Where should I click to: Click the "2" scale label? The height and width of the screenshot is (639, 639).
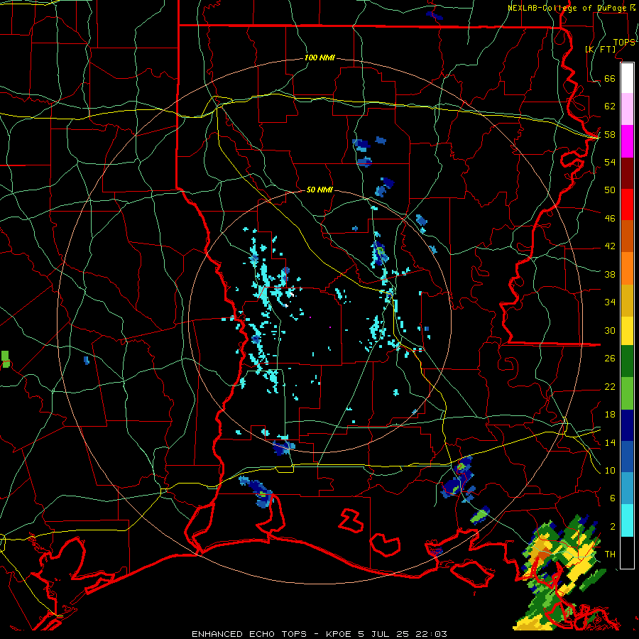coord(613,527)
